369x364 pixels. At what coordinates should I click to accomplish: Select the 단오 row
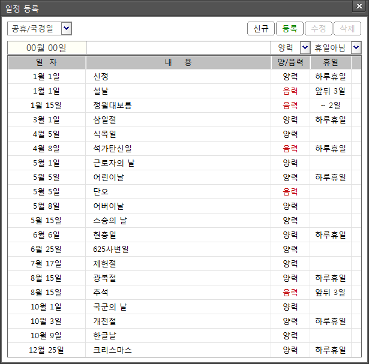(x=185, y=192)
